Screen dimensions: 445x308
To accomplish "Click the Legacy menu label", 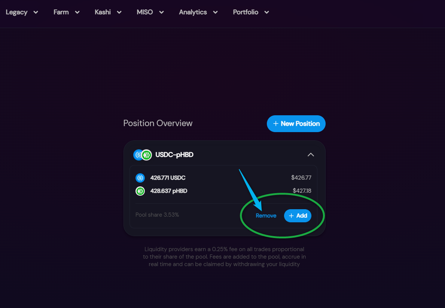I will click(x=17, y=12).
